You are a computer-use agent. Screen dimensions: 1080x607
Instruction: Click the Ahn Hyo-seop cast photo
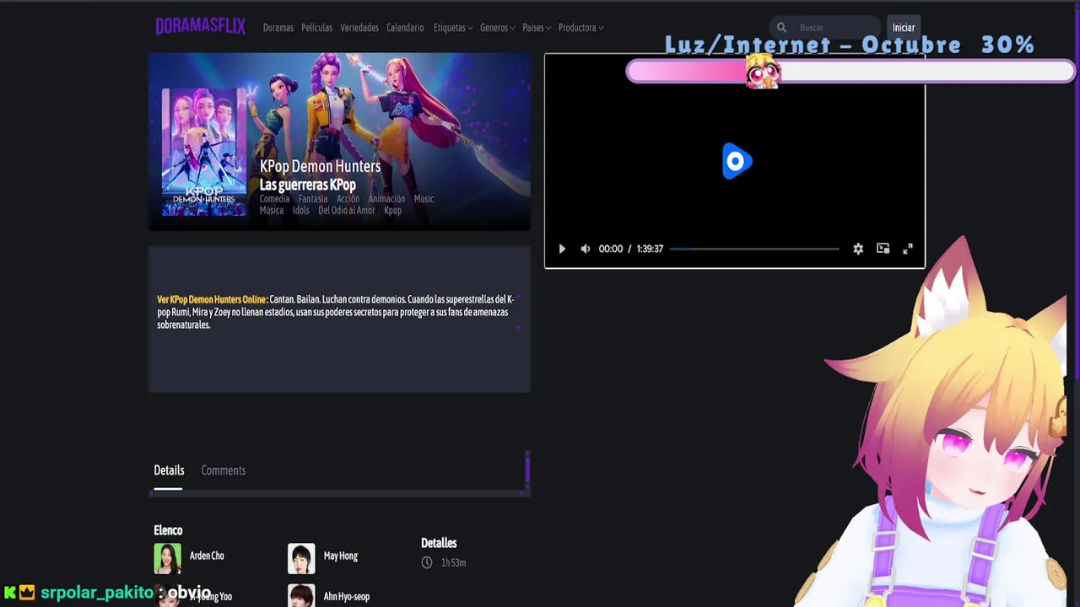coord(301,595)
